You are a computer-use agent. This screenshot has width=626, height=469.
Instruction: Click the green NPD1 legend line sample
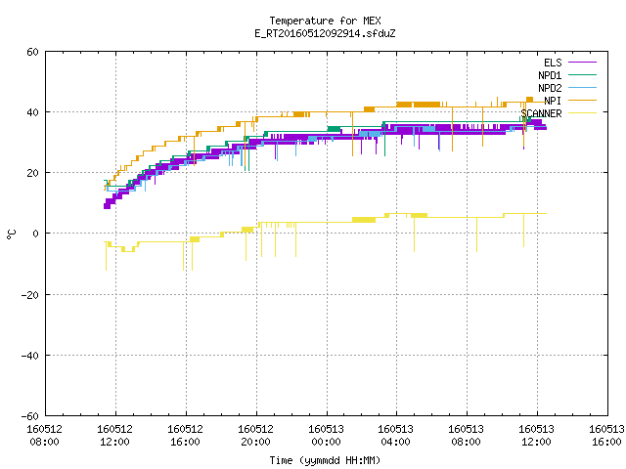582,75
